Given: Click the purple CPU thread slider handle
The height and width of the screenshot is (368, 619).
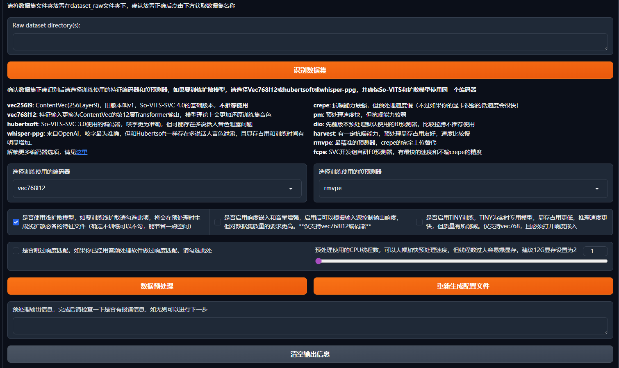Looking at the screenshot, I should click(319, 261).
